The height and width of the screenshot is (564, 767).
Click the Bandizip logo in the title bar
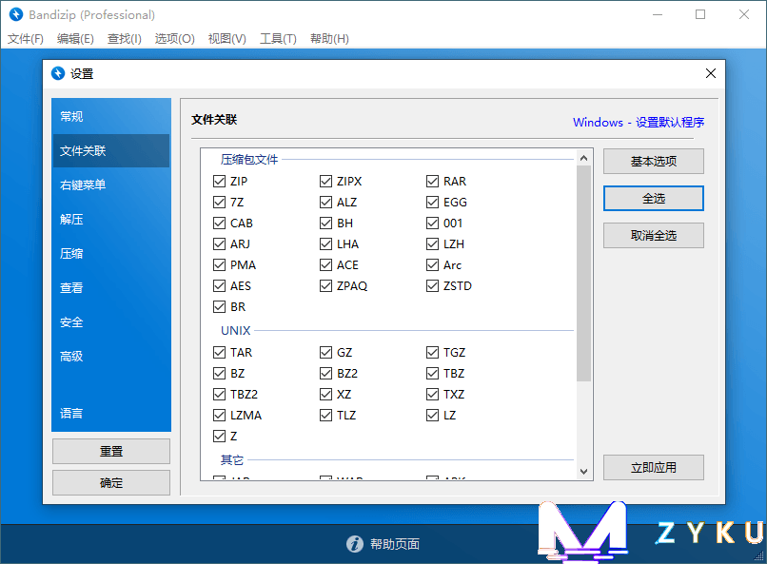[16, 14]
